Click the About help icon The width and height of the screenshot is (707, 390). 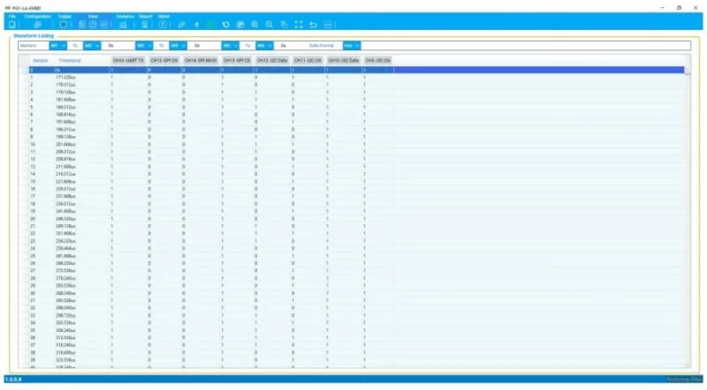[163, 24]
